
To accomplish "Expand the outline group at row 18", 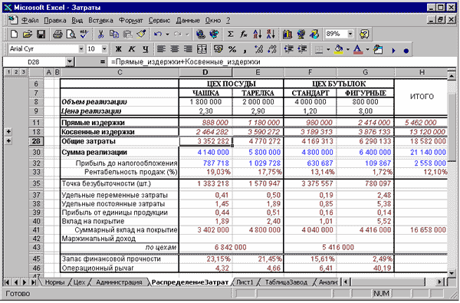I will pos(8,131).
